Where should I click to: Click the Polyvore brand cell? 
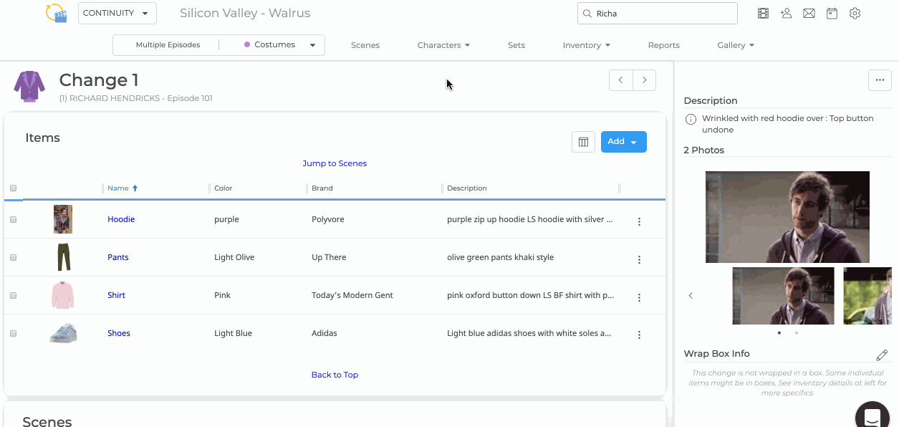[328, 219]
